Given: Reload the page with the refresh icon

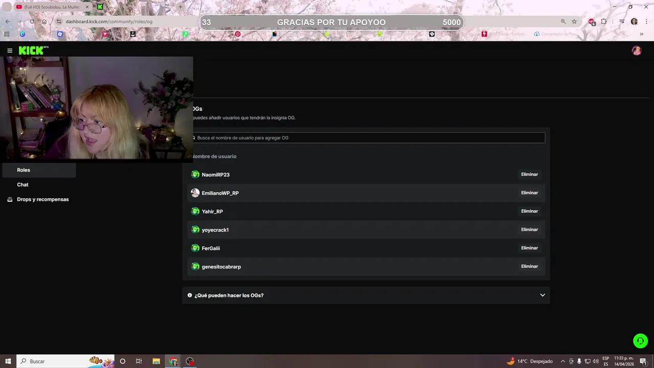Looking at the screenshot, I should pyautogui.click(x=32, y=21).
